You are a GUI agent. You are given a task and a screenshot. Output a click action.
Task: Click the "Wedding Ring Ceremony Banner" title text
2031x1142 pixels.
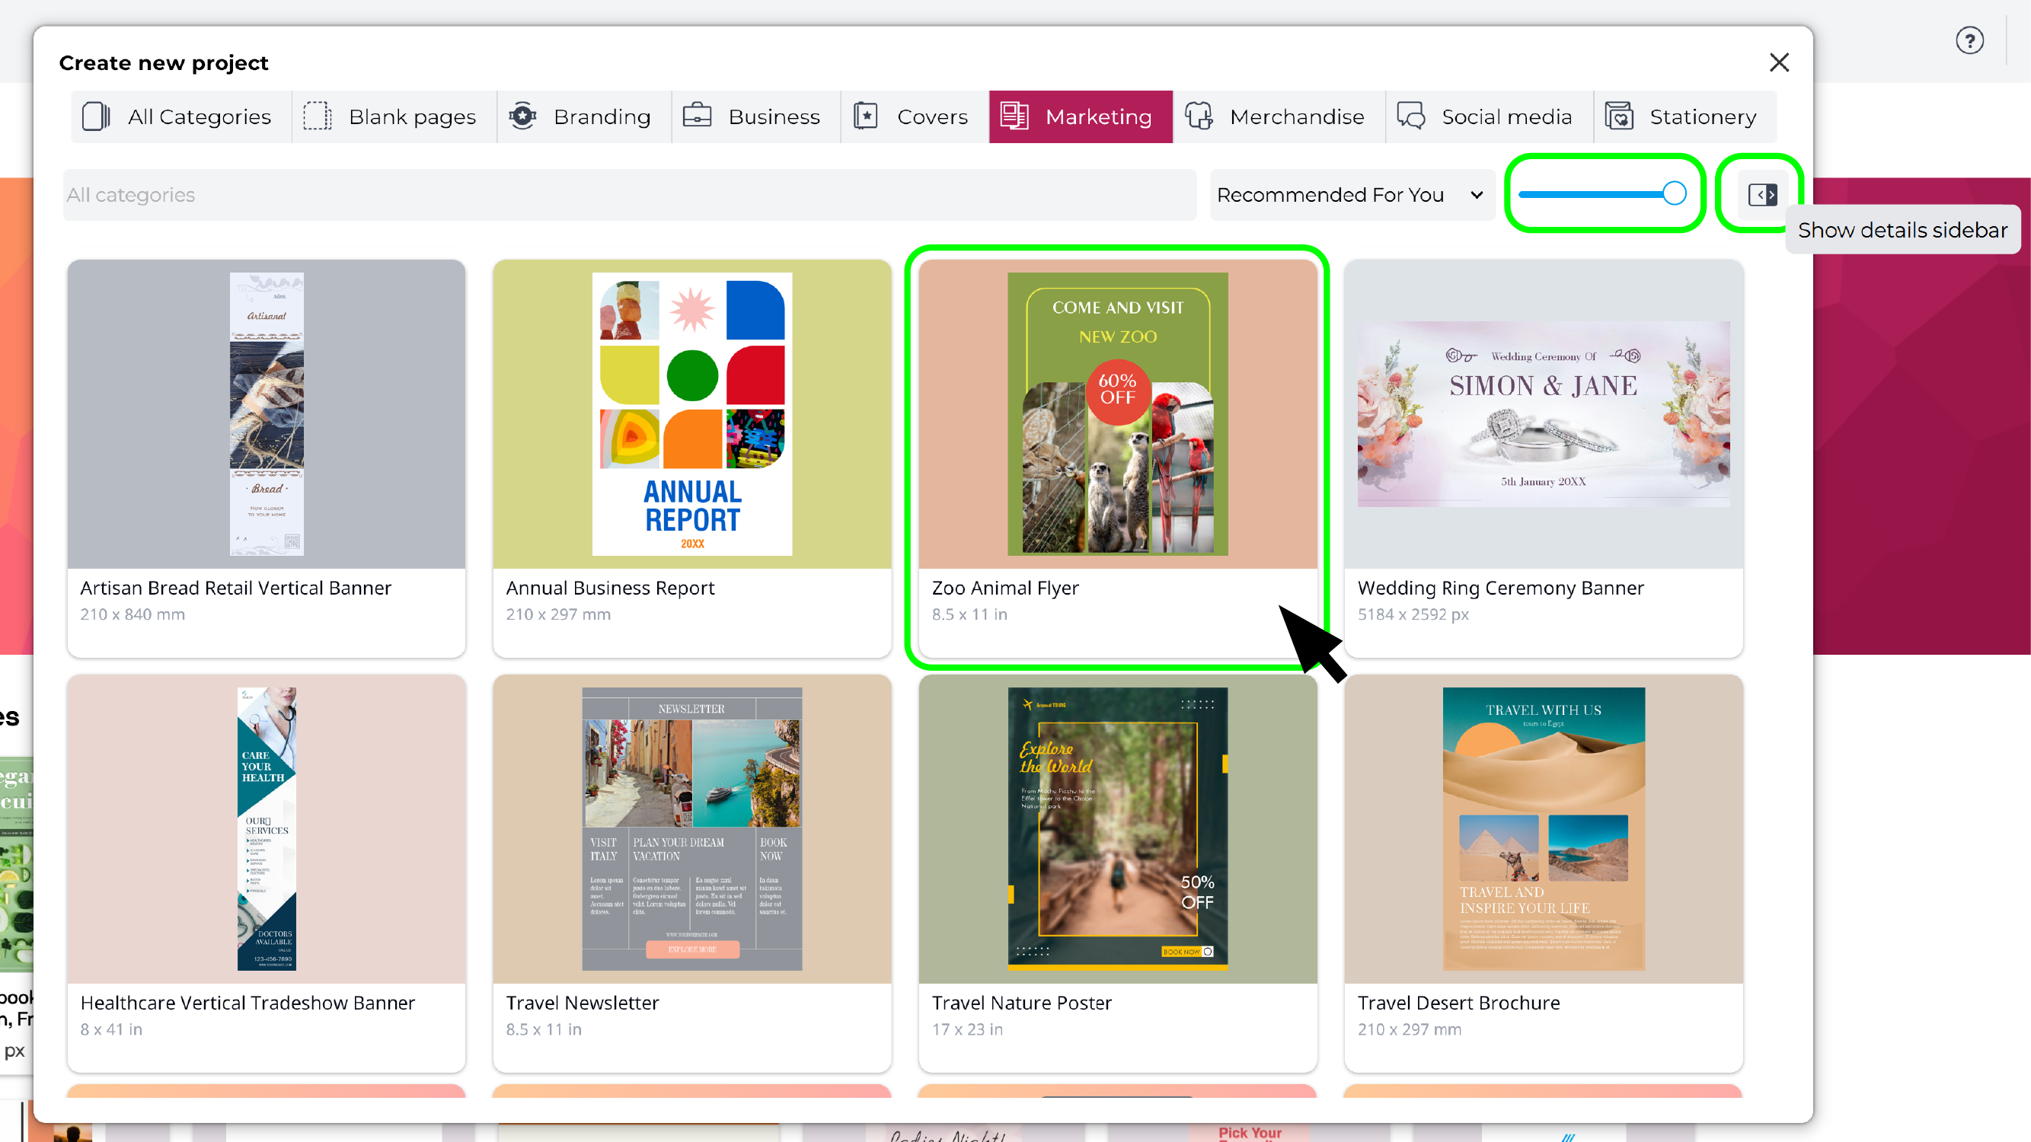[x=1500, y=588]
